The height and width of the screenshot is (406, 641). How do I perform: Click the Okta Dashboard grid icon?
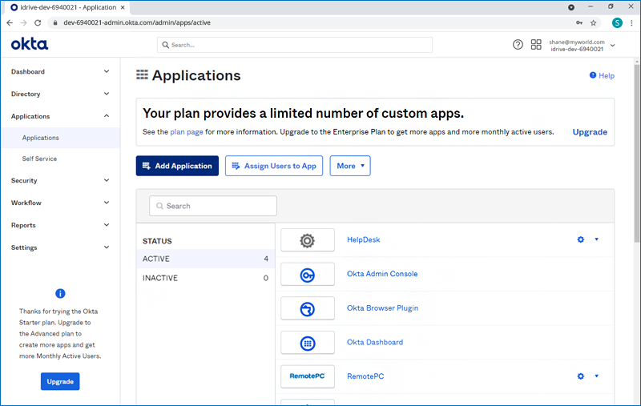[x=307, y=343]
